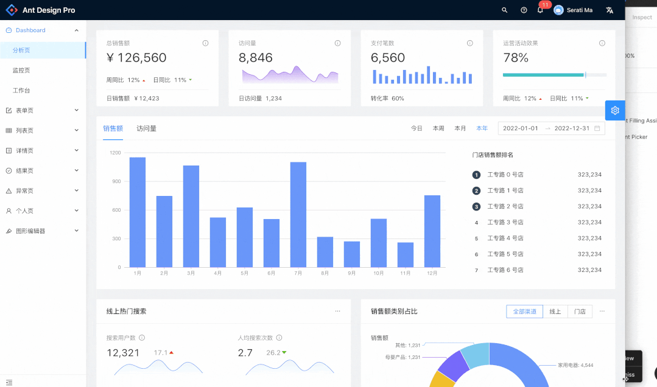Click the 78% operations progress bar
657x387 pixels.
pyautogui.click(x=544, y=74)
